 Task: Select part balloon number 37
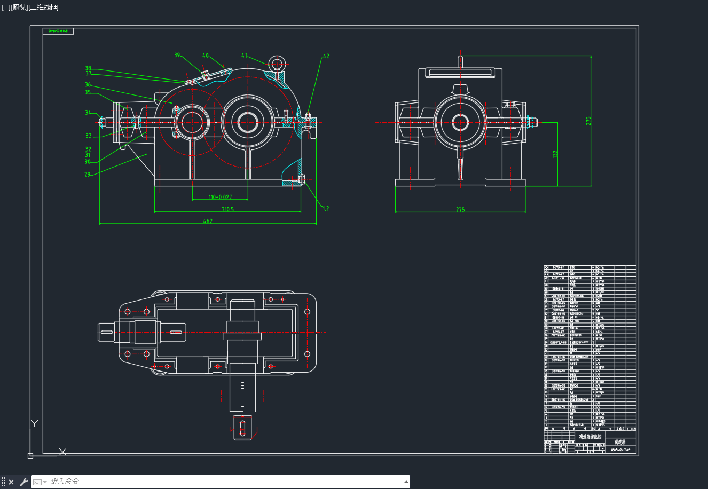click(x=88, y=74)
